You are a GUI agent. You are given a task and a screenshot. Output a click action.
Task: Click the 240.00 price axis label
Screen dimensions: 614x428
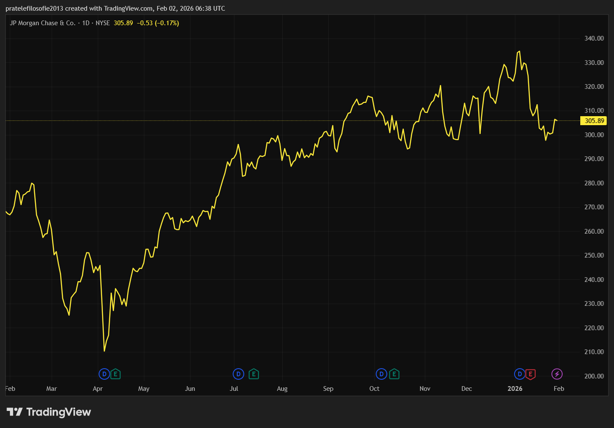point(594,280)
